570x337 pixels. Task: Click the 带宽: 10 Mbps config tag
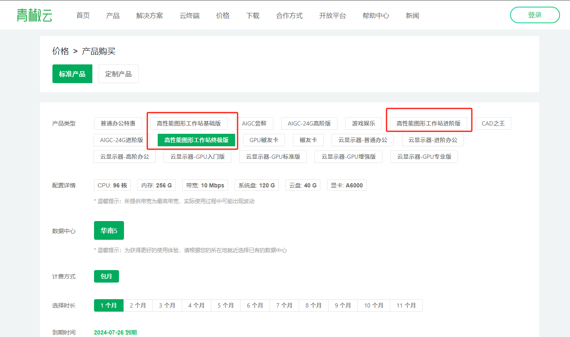[205, 185]
